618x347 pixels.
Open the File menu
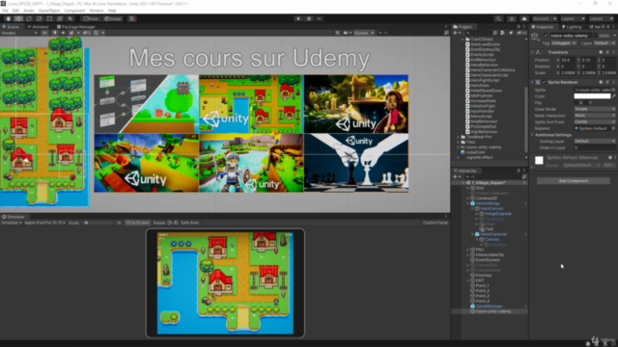point(5,11)
